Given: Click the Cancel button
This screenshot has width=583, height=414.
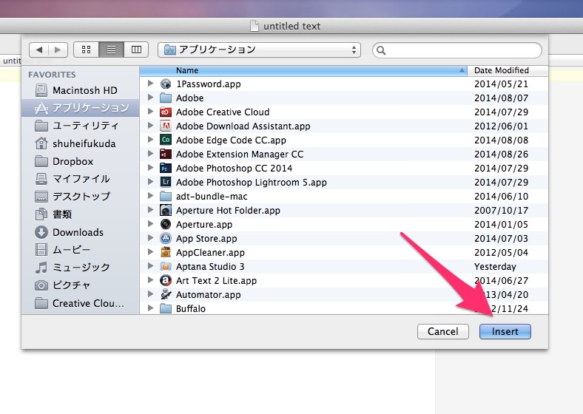Looking at the screenshot, I should [443, 331].
